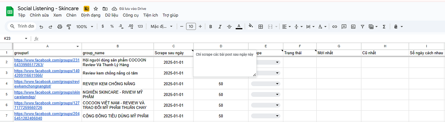Increase font size with plus button
Image resolution: width=445 pixels, height=122 pixels.
(x=200, y=27)
